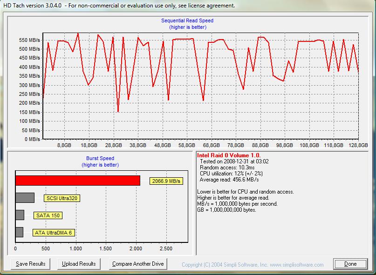Click the 300 MB/s axis label

(x=29, y=85)
